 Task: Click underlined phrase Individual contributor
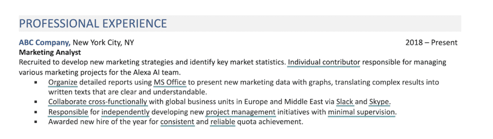324,62
